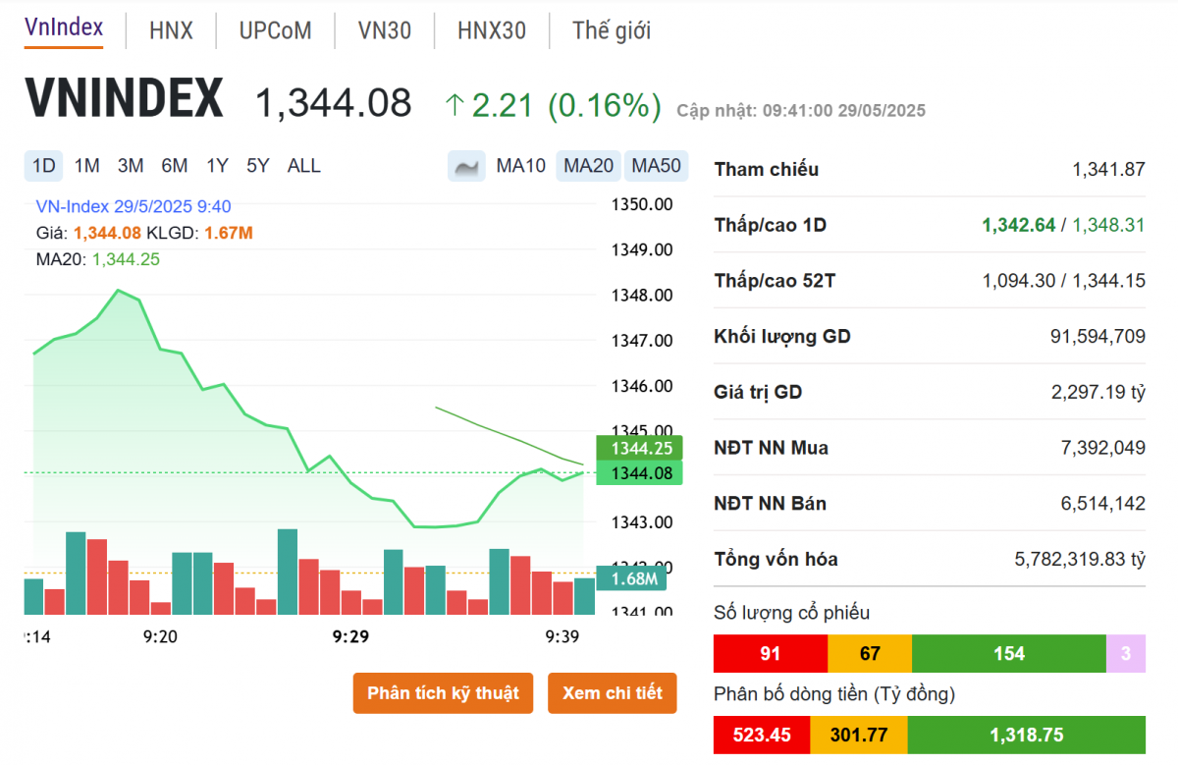
Task: Click the 9:39 time axis label
Action: coord(562,637)
